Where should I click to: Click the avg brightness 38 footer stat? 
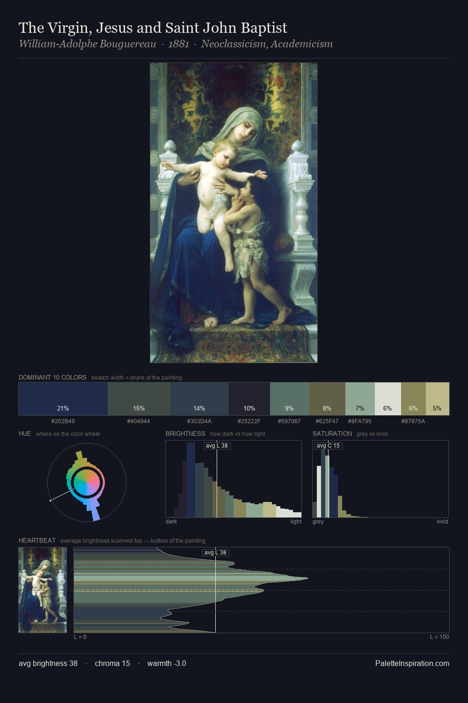(48, 663)
